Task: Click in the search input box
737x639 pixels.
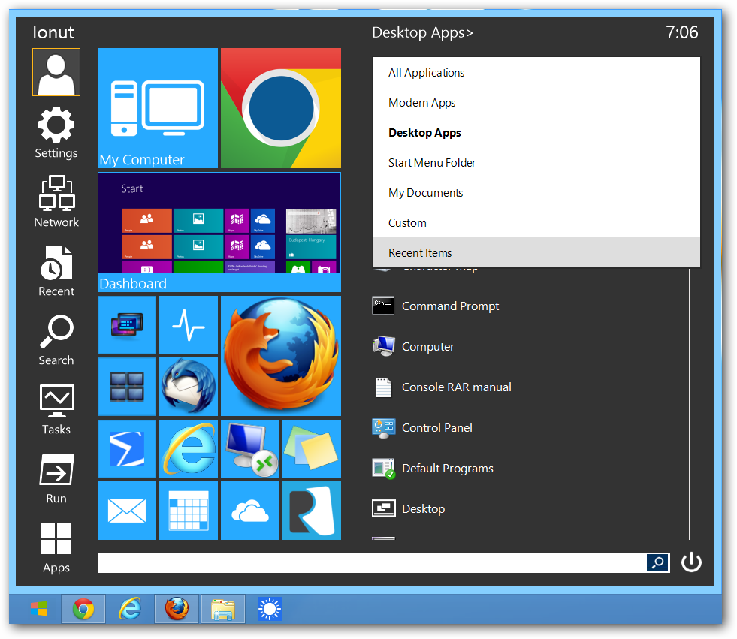Action: (x=372, y=562)
